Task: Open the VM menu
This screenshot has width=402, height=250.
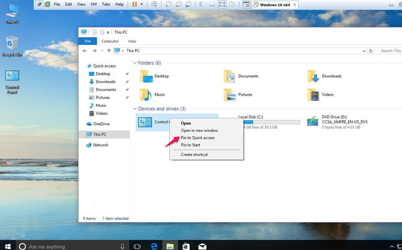Action: click(93, 4)
